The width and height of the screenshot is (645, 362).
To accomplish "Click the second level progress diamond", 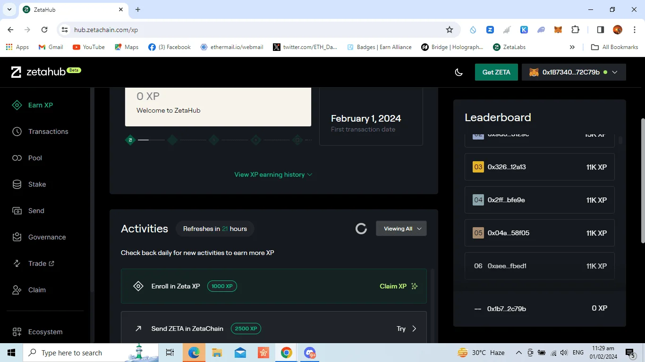I will tap(172, 140).
